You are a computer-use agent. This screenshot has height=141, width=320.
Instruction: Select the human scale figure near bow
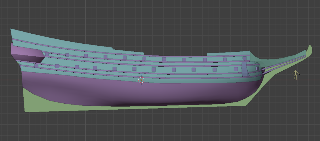pyautogui.click(x=295, y=75)
